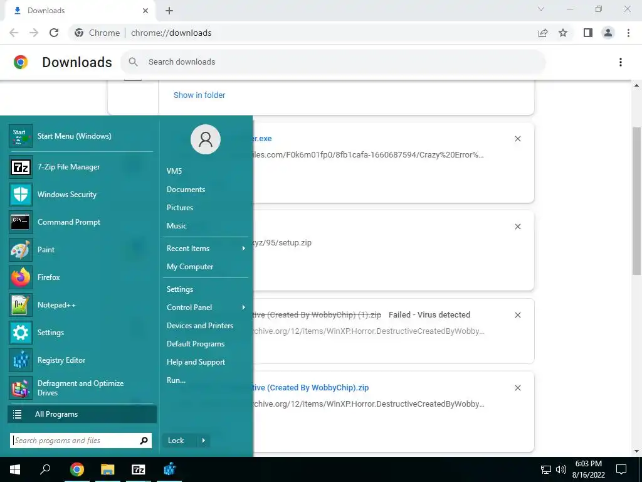Open Downloads page more actions menu
The image size is (642, 482).
coord(621,62)
